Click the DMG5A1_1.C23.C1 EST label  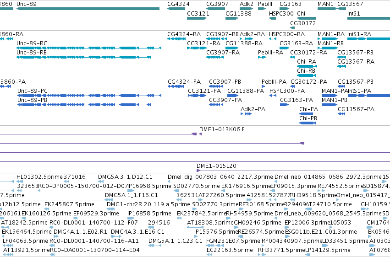[x=176, y=241]
